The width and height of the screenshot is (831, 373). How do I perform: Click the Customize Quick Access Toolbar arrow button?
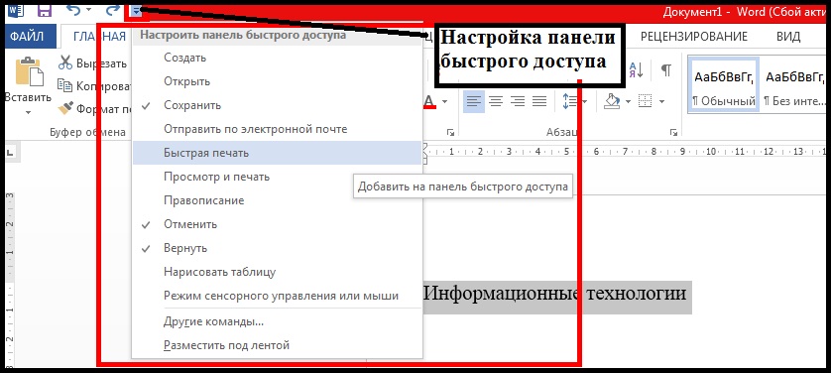(137, 11)
